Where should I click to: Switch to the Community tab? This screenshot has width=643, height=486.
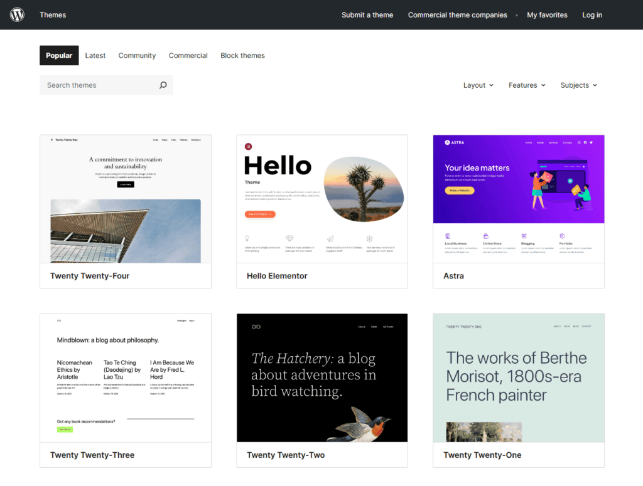pos(137,55)
